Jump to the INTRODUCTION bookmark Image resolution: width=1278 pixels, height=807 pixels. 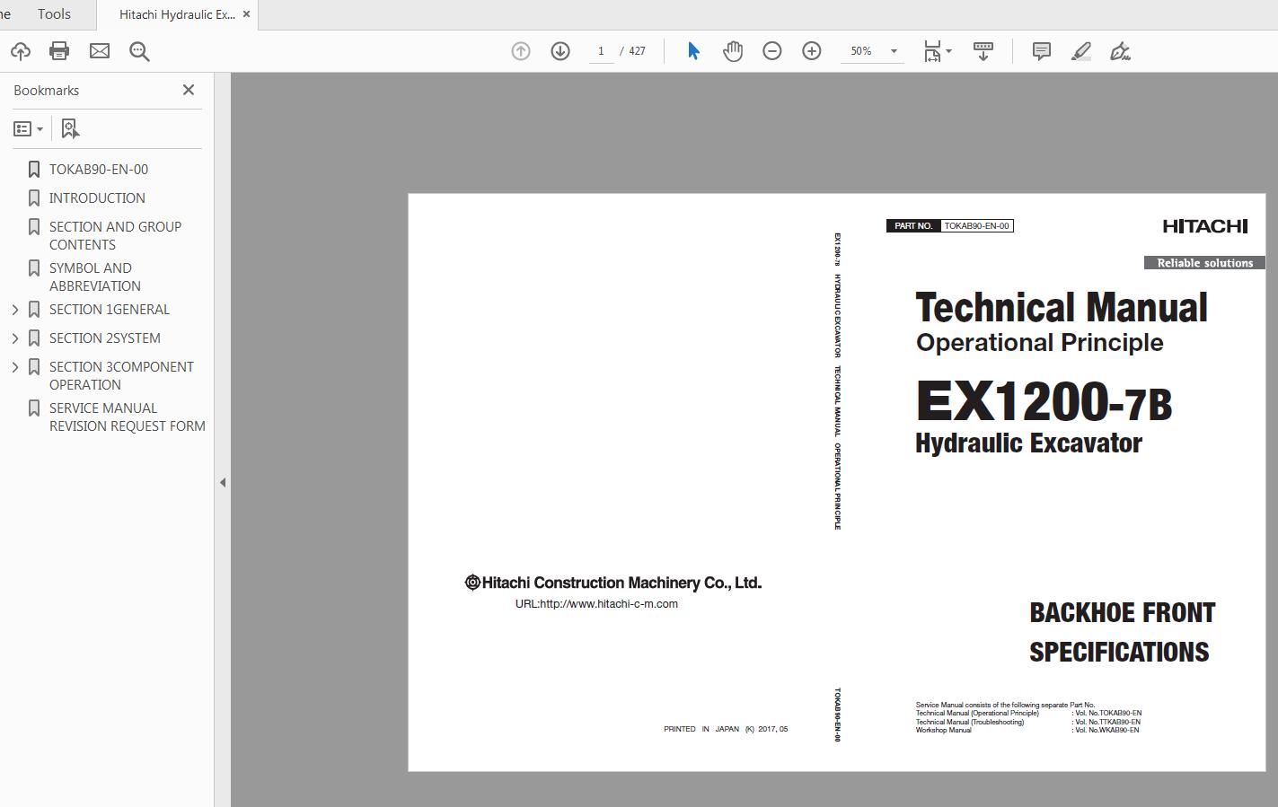click(97, 197)
